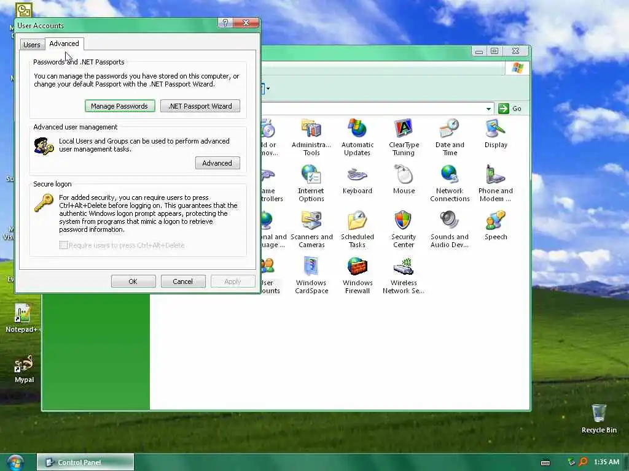Open Date and Time settings

pos(450,137)
